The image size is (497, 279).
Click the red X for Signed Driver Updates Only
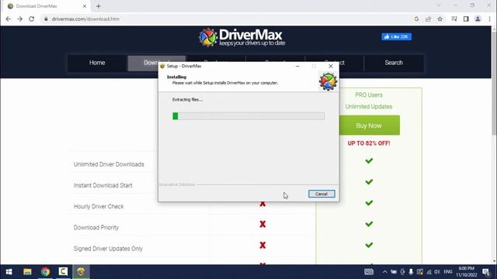coord(262,245)
